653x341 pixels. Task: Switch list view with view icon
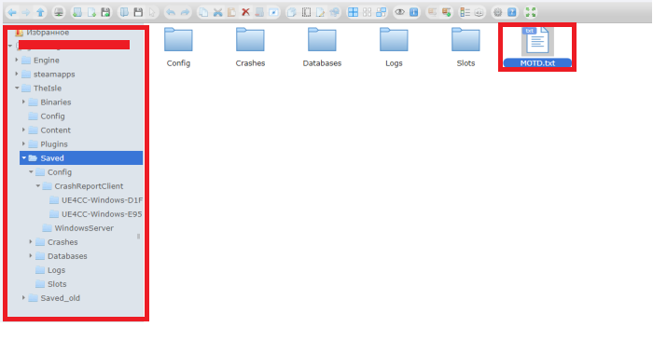click(x=465, y=12)
